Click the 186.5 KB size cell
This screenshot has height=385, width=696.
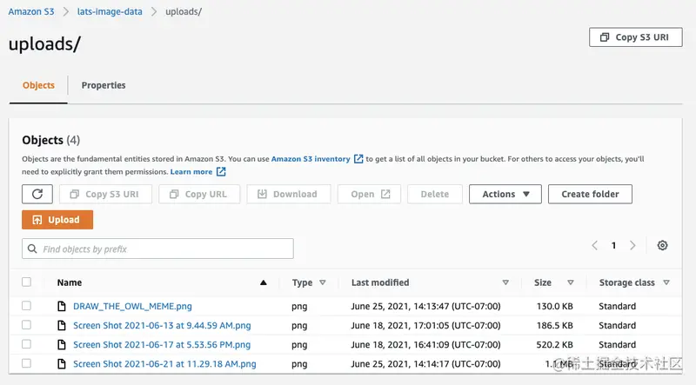point(554,325)
